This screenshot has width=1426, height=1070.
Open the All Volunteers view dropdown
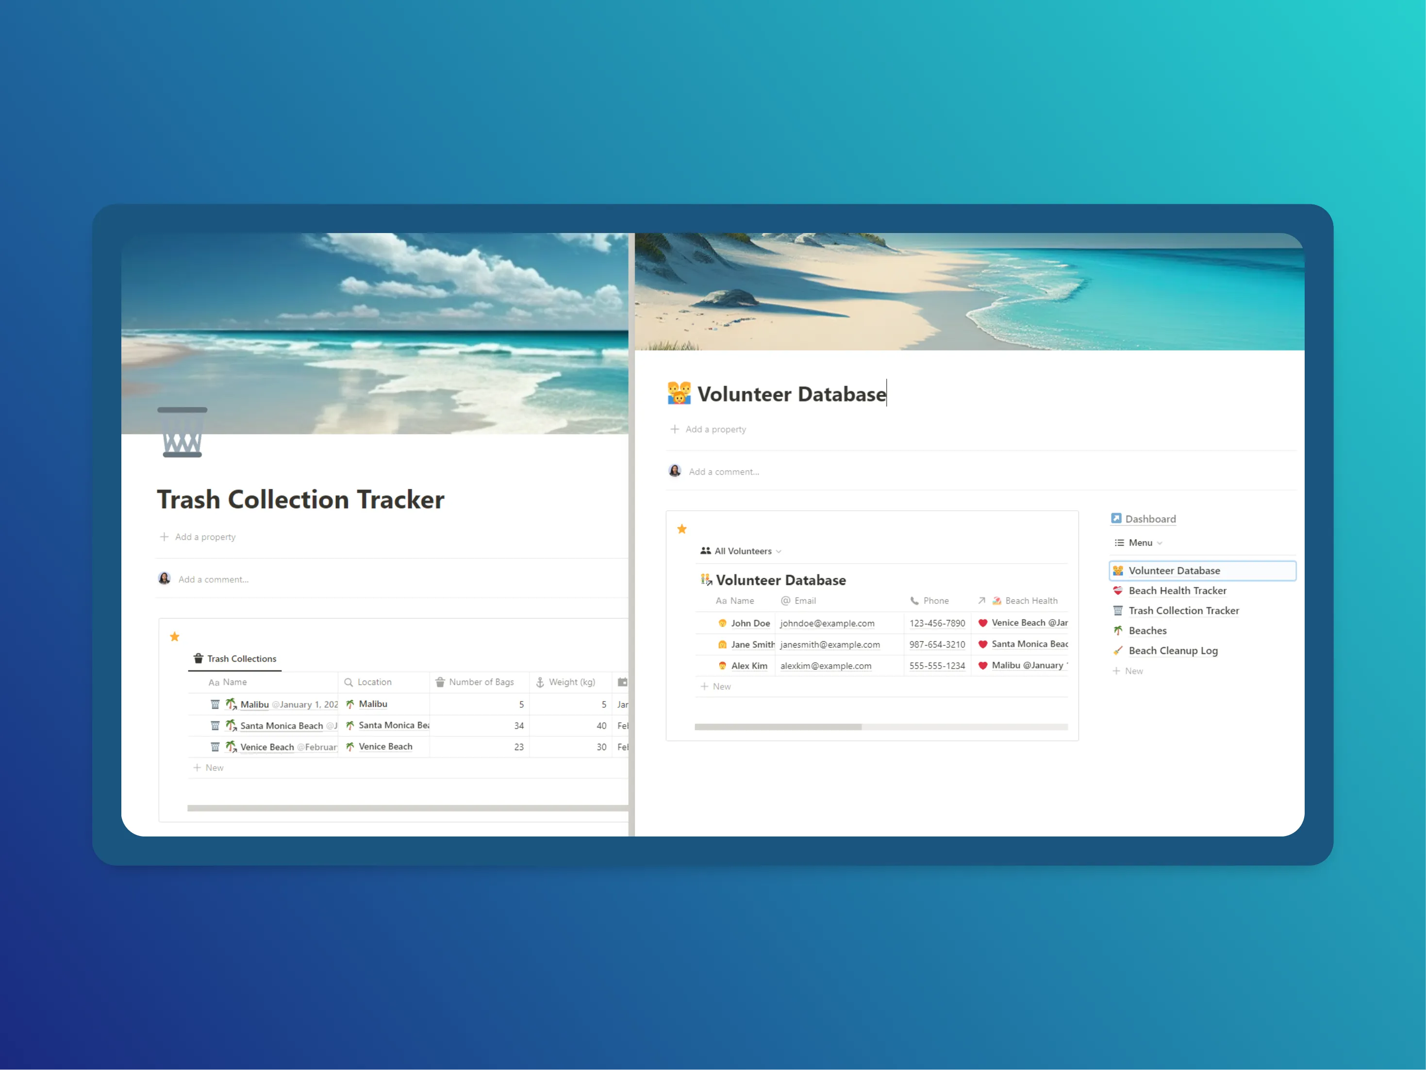tap(742, 551)
